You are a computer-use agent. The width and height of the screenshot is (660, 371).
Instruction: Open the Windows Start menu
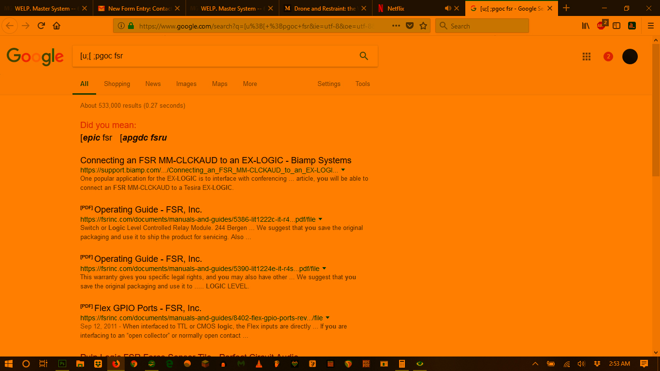8,364
